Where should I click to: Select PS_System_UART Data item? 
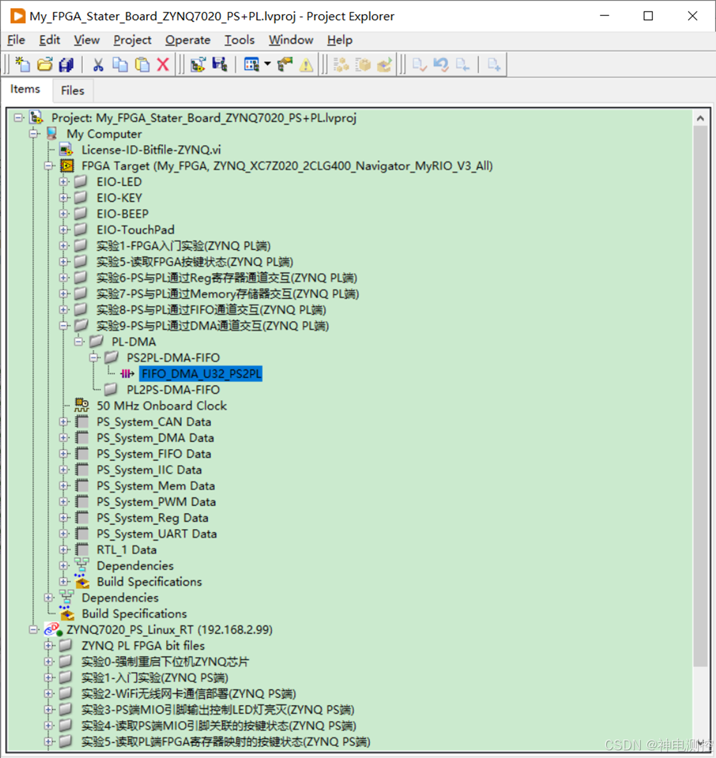tap(156, 533)
